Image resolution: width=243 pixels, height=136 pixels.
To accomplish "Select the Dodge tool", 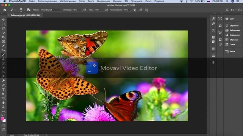I will tap(3, 81).
